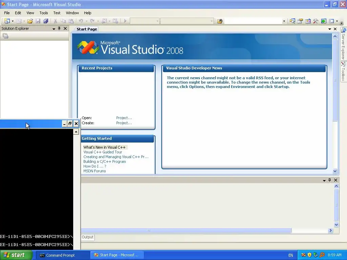Click the Cut scissors icon
This screenshot has width=347, height=260.
click(x=55, y=21)
